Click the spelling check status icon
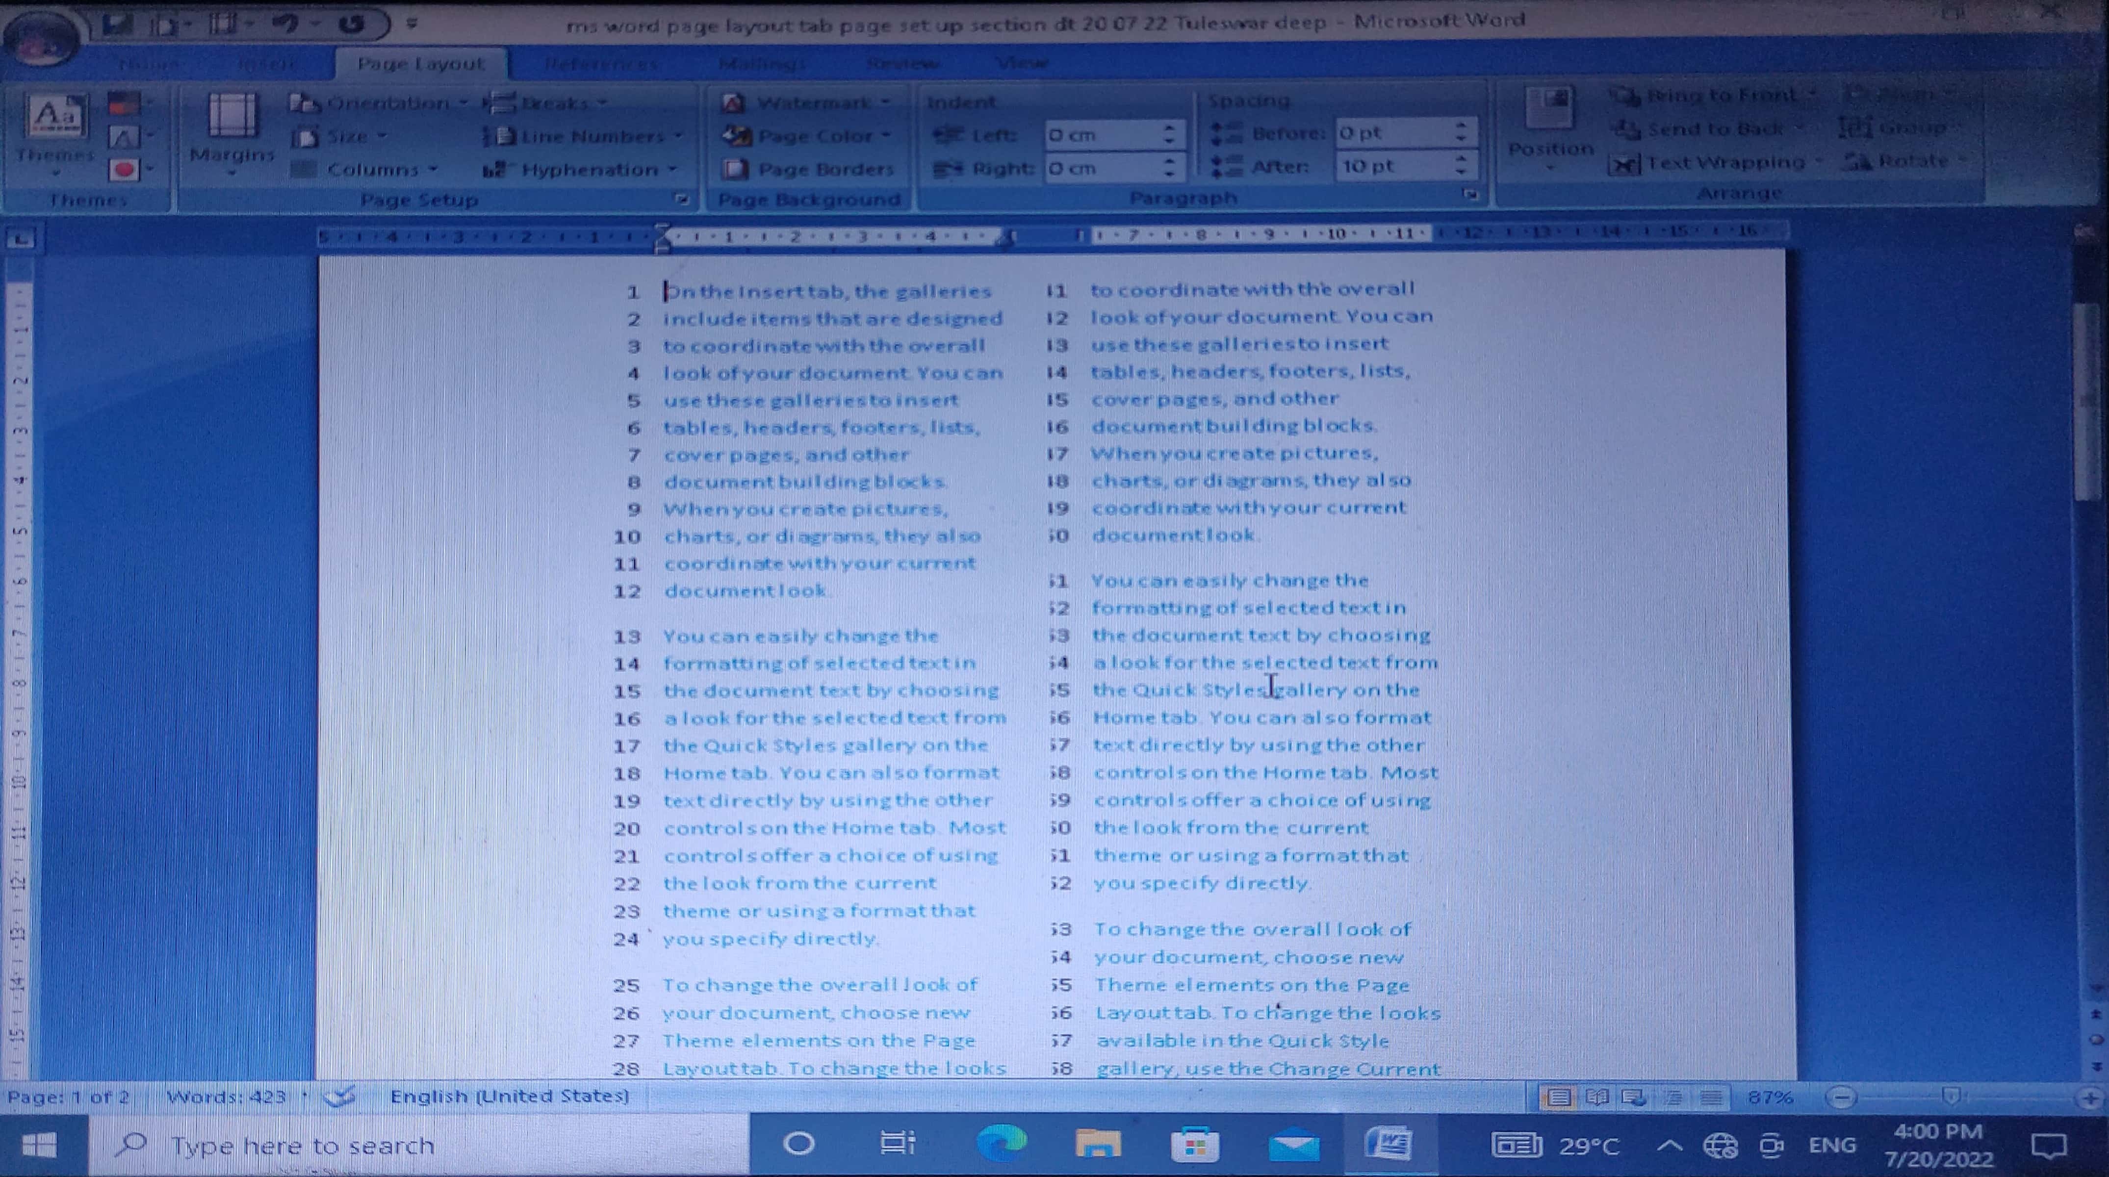The height and width of the screenshot is (1177, 2109). pyautogui.click(x=339, y=1096)
